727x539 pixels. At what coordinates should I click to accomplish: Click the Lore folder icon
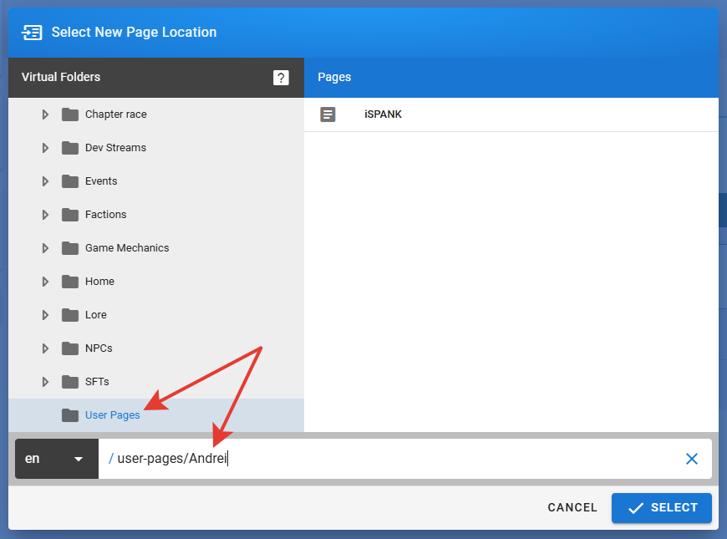point(70,315)
